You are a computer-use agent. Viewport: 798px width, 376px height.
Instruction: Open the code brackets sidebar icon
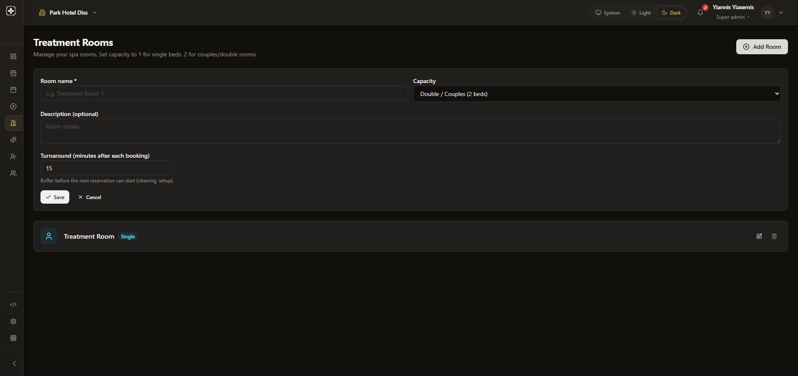point(13,305)
